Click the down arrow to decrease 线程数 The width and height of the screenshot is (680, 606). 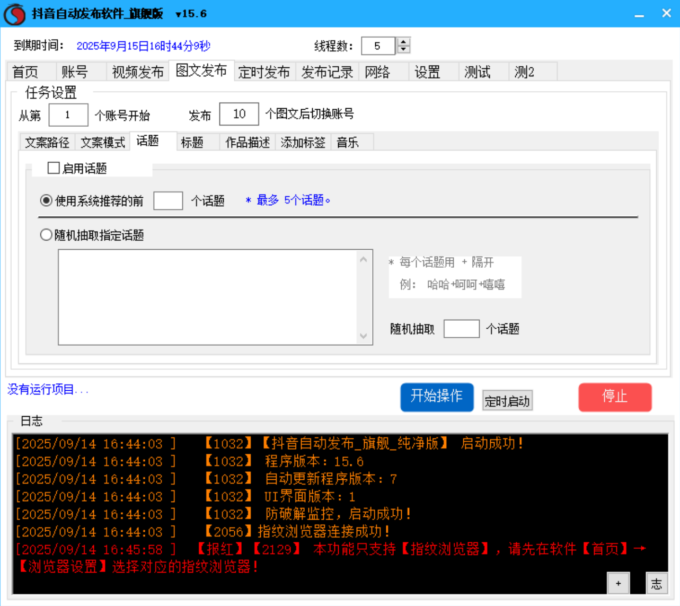point(402,50)
